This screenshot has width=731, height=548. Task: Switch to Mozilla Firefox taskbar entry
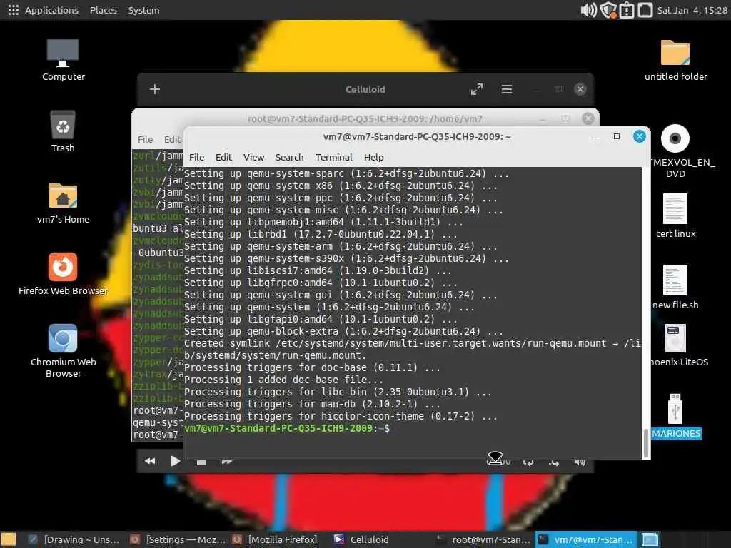coord(276,539)
